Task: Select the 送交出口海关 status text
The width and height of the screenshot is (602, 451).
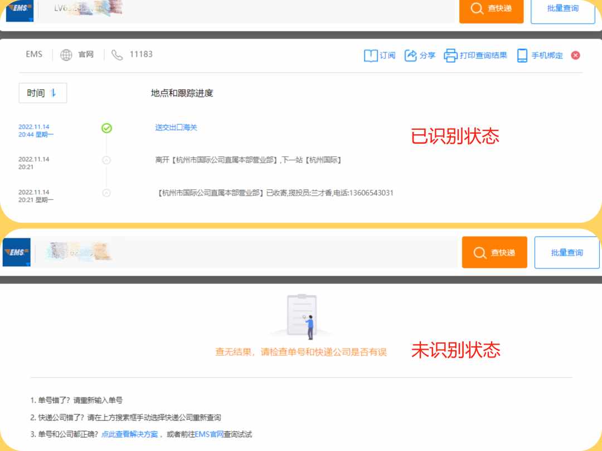Action: pyautogui.click(x=176, y=128)
